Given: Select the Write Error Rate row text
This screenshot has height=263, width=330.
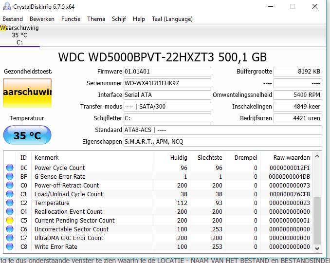Looking at the screenshot, I should pos(56,247).
